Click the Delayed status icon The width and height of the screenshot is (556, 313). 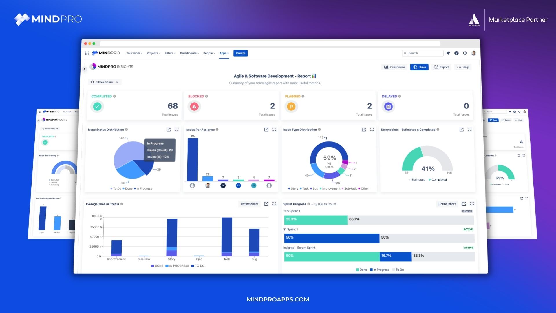coord(388,106)
